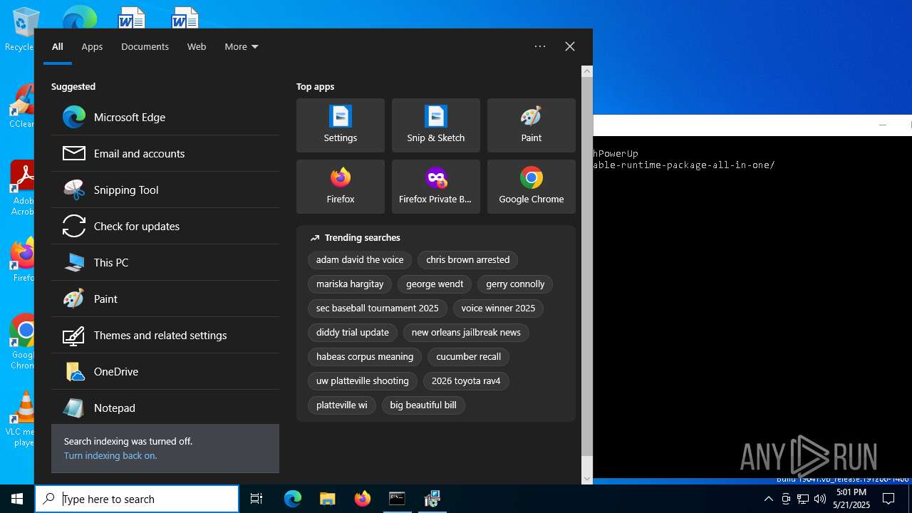This screenshot has height=513, width=912.
Task: Launch Paint from the Suggested list
Action: (165, 299)
